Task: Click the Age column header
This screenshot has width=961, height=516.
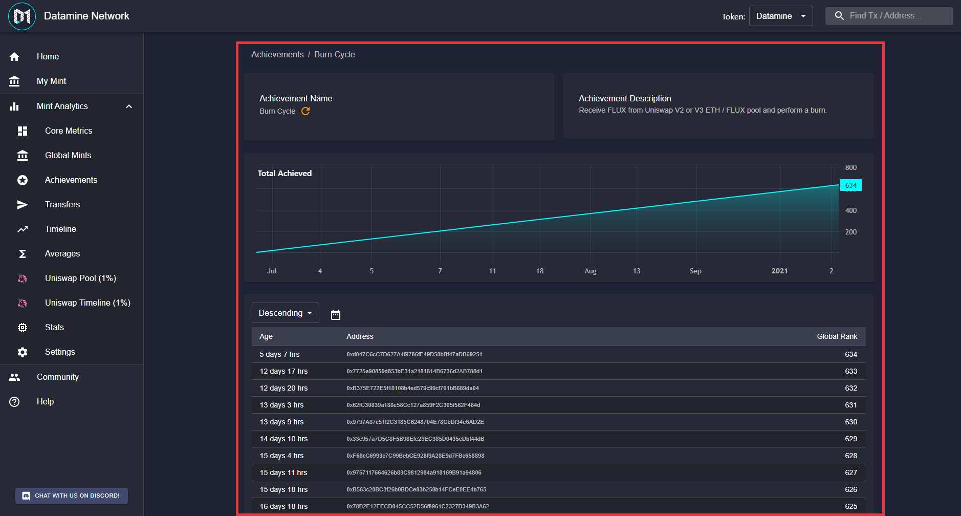Action: tap(266, 336)
